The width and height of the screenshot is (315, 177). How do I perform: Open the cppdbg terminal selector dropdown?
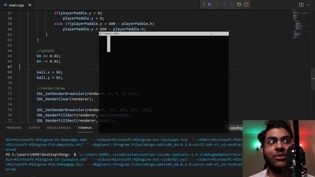pyautogui.click(x=235, y=128)
